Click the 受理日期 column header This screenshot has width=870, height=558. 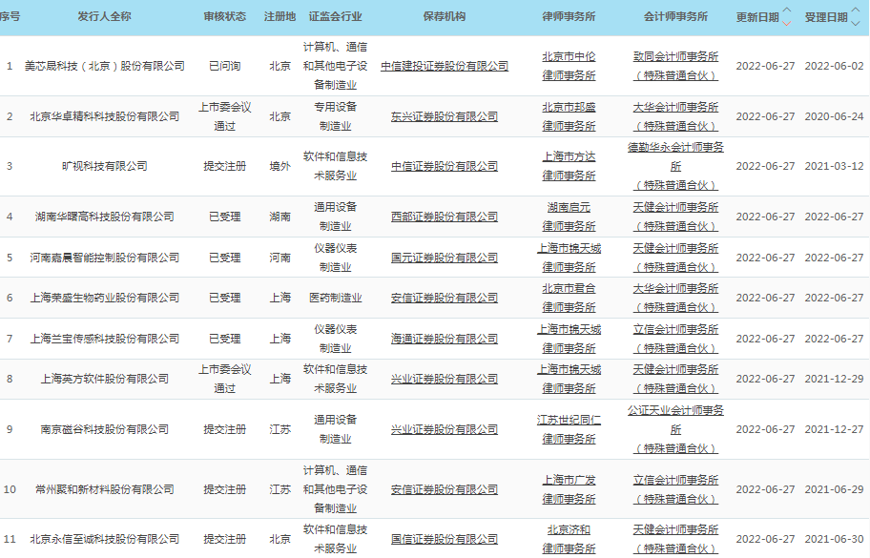click(826, 18)
